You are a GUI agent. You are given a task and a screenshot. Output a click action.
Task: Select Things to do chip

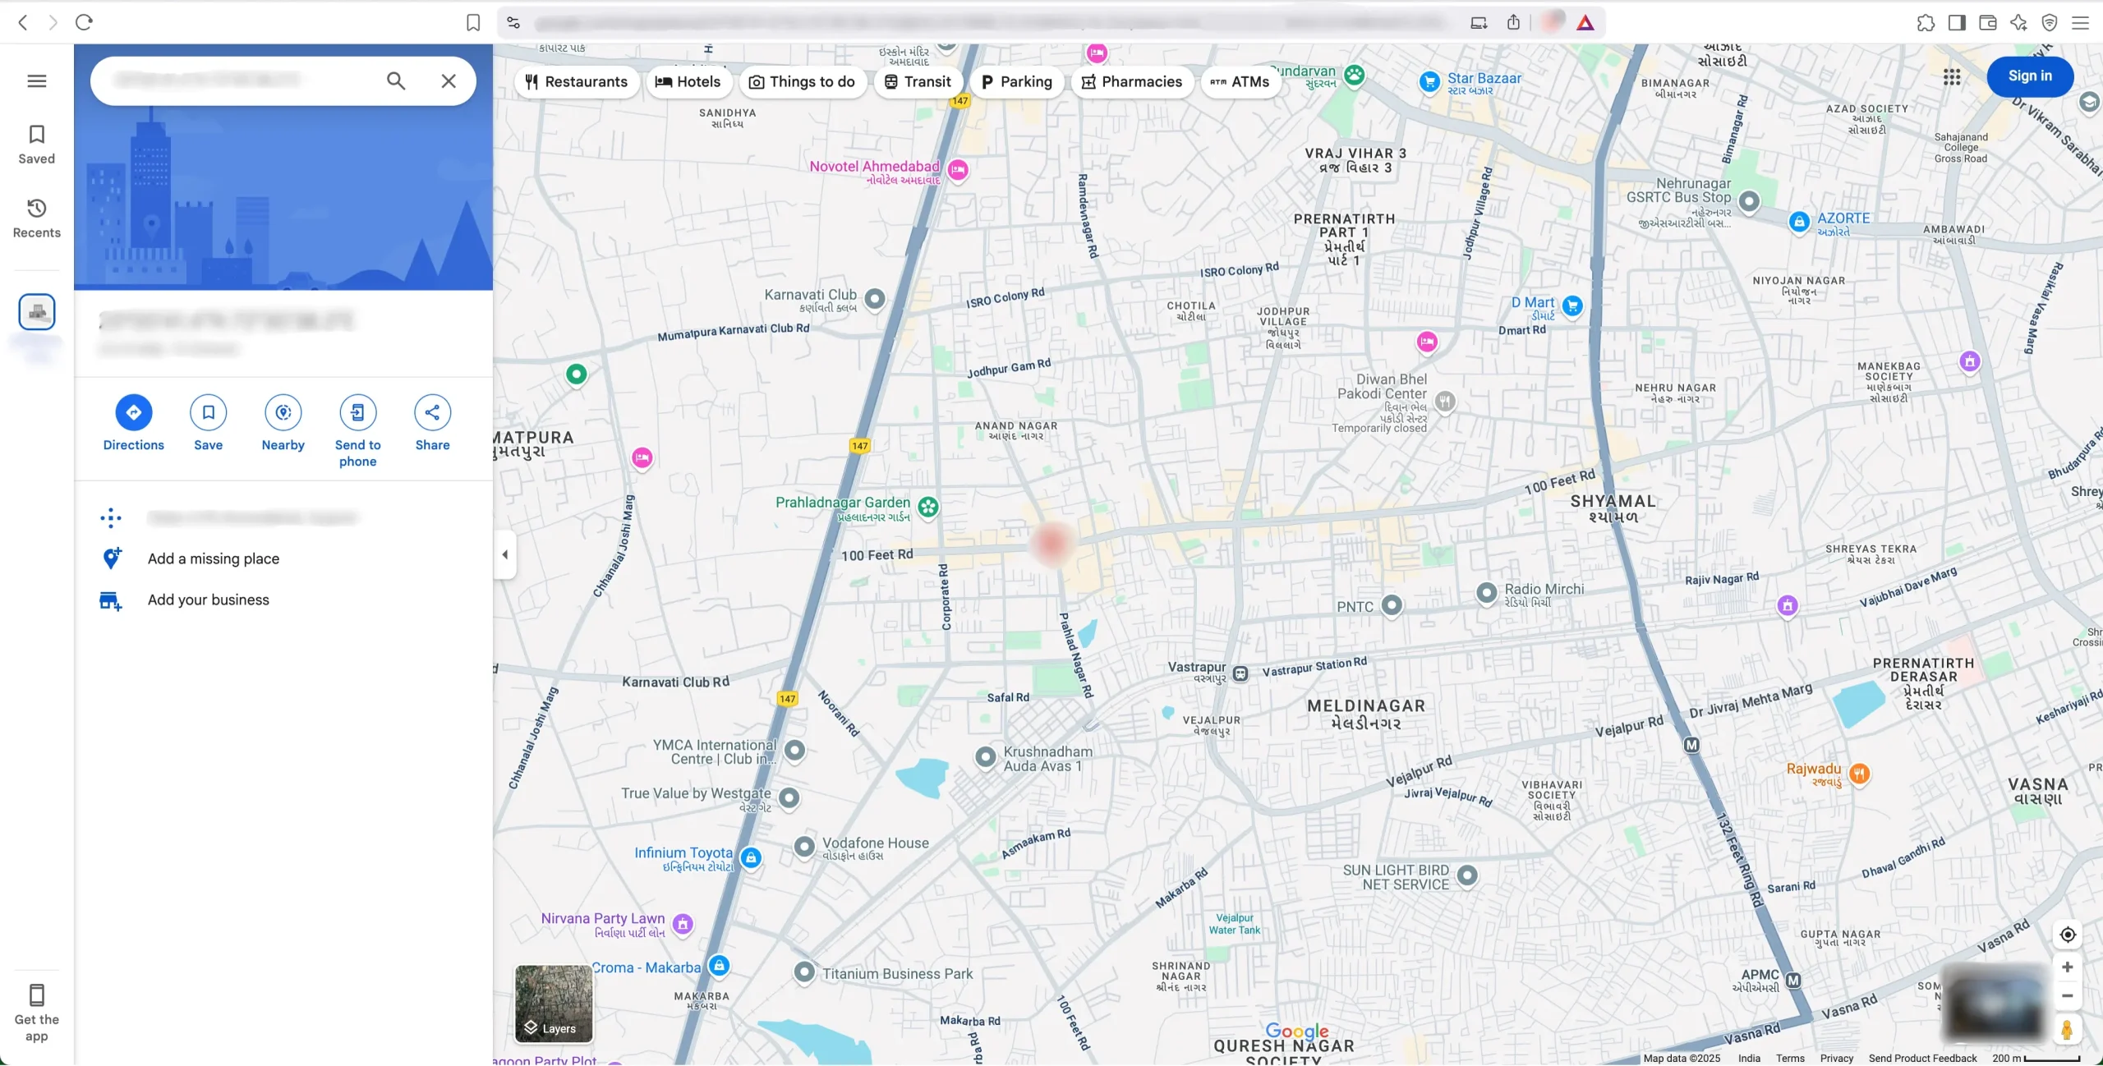[x=803, y=81]
